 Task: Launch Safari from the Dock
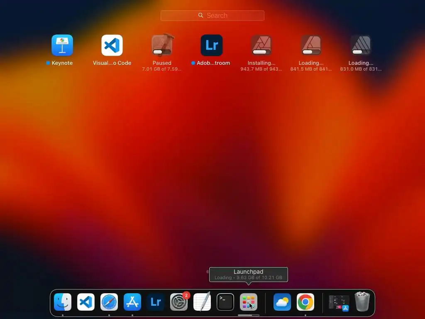coord(109,302)
